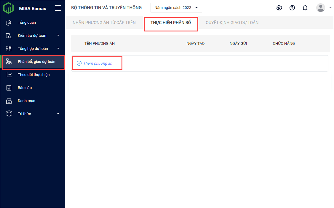Open Tổng quan overview pie icon

click(9, 23)
